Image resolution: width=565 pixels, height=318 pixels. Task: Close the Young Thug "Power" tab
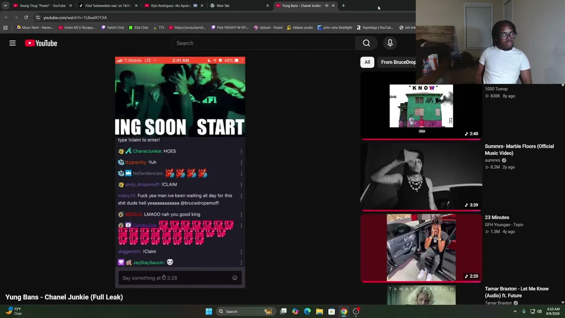point(70,6)
